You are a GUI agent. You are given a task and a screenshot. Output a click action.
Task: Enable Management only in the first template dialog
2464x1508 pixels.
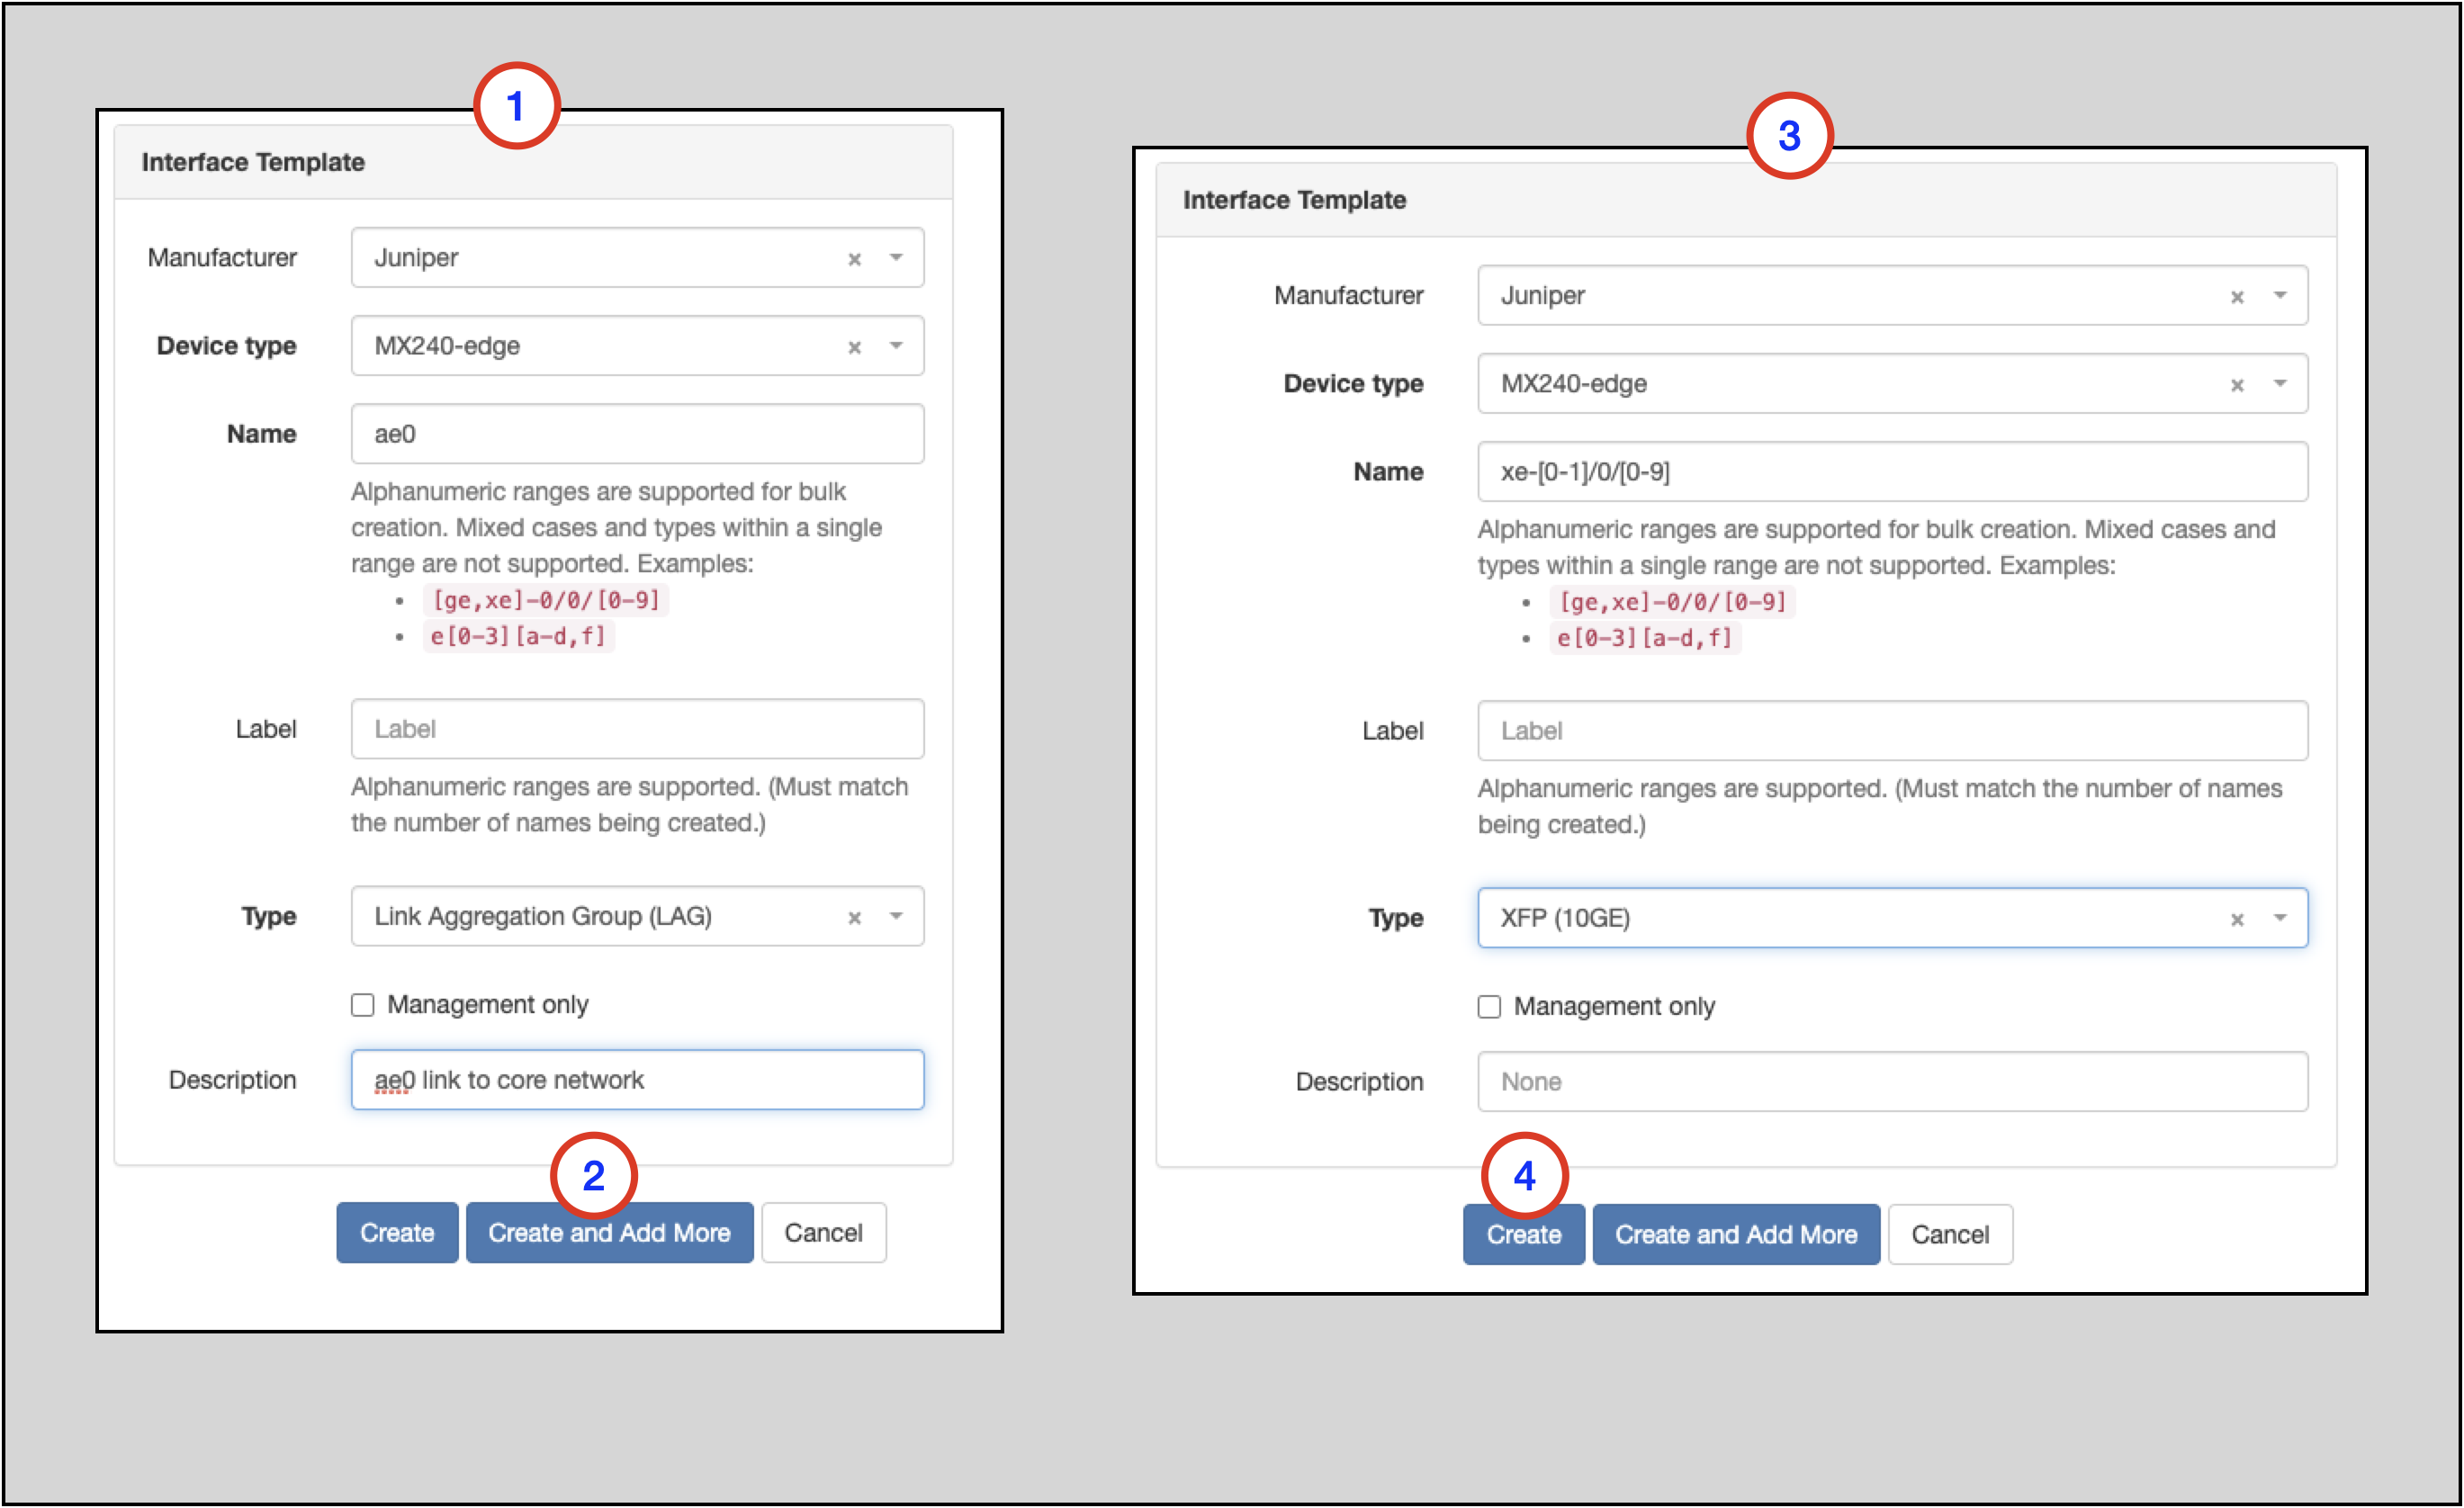362,1004
